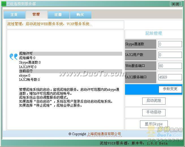This screenshot has width=185, height=147.
Task: Open the 上海泥娃通信有限公司 copyright link
Action: 104,134
